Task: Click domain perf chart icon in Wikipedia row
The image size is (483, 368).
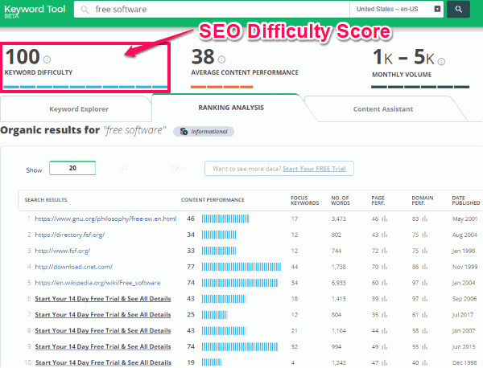Action: click(425, 283)
